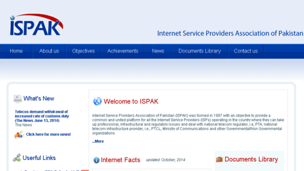
Task: Click the updated: October, 2014 text
Action: [x=165, y=160]
